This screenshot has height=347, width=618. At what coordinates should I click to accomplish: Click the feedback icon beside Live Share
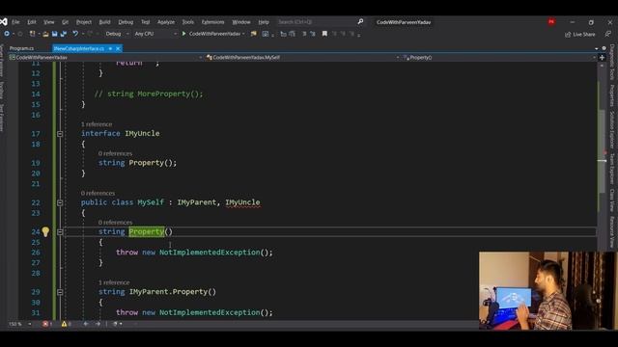[x=607, y=35]
